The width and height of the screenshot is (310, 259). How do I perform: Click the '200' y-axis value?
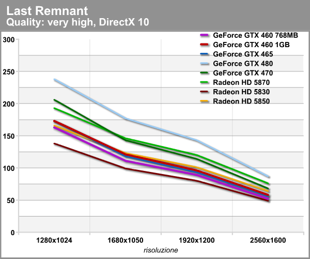click(x=9, y=104)
